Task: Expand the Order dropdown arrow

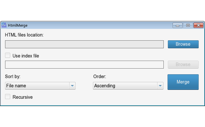Action: coord(160,86)
